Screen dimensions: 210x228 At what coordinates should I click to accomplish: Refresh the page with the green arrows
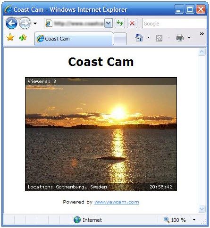tap(120, 24)
